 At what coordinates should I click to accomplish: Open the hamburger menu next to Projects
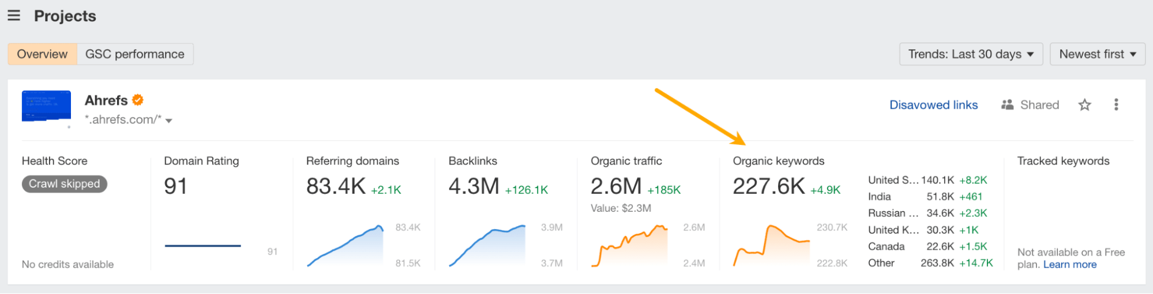point(14,16)
